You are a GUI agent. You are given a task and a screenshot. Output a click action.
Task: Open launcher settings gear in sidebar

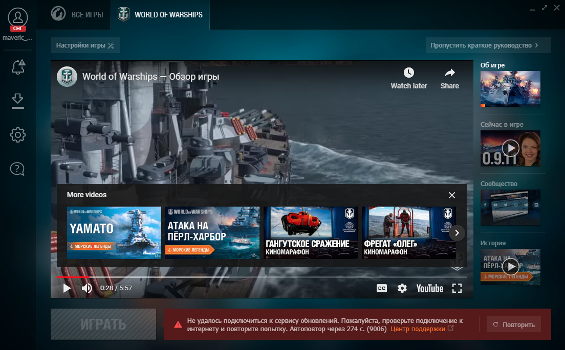(17, 135)
